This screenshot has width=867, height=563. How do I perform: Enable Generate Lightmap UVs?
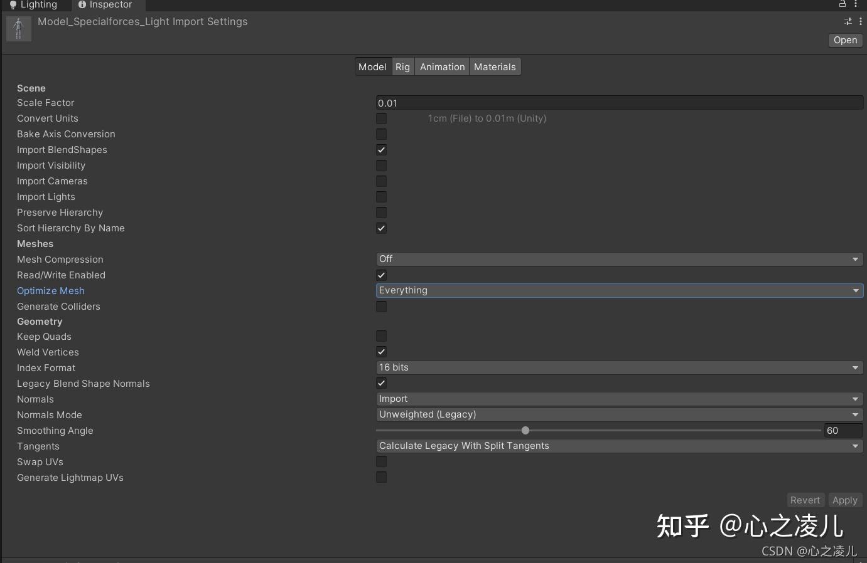click(381, 477)
